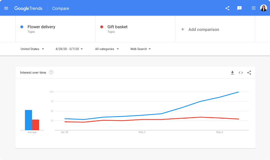270x160 pixels.
Task: Share the Interest over time chart
Action: coord(249,73)
